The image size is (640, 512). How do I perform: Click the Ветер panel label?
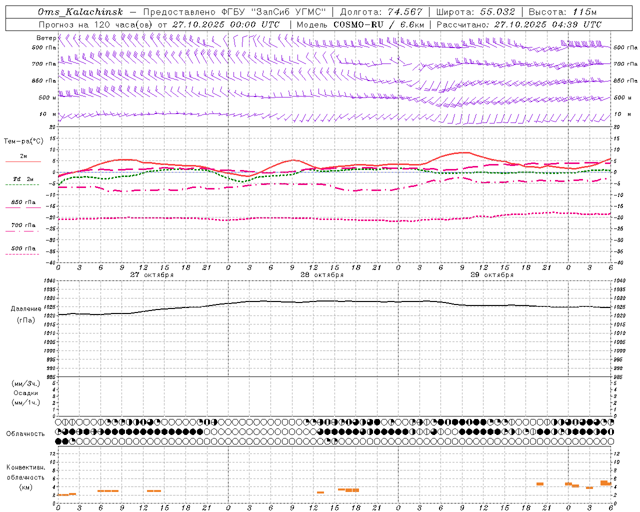(x=46, y=38)
